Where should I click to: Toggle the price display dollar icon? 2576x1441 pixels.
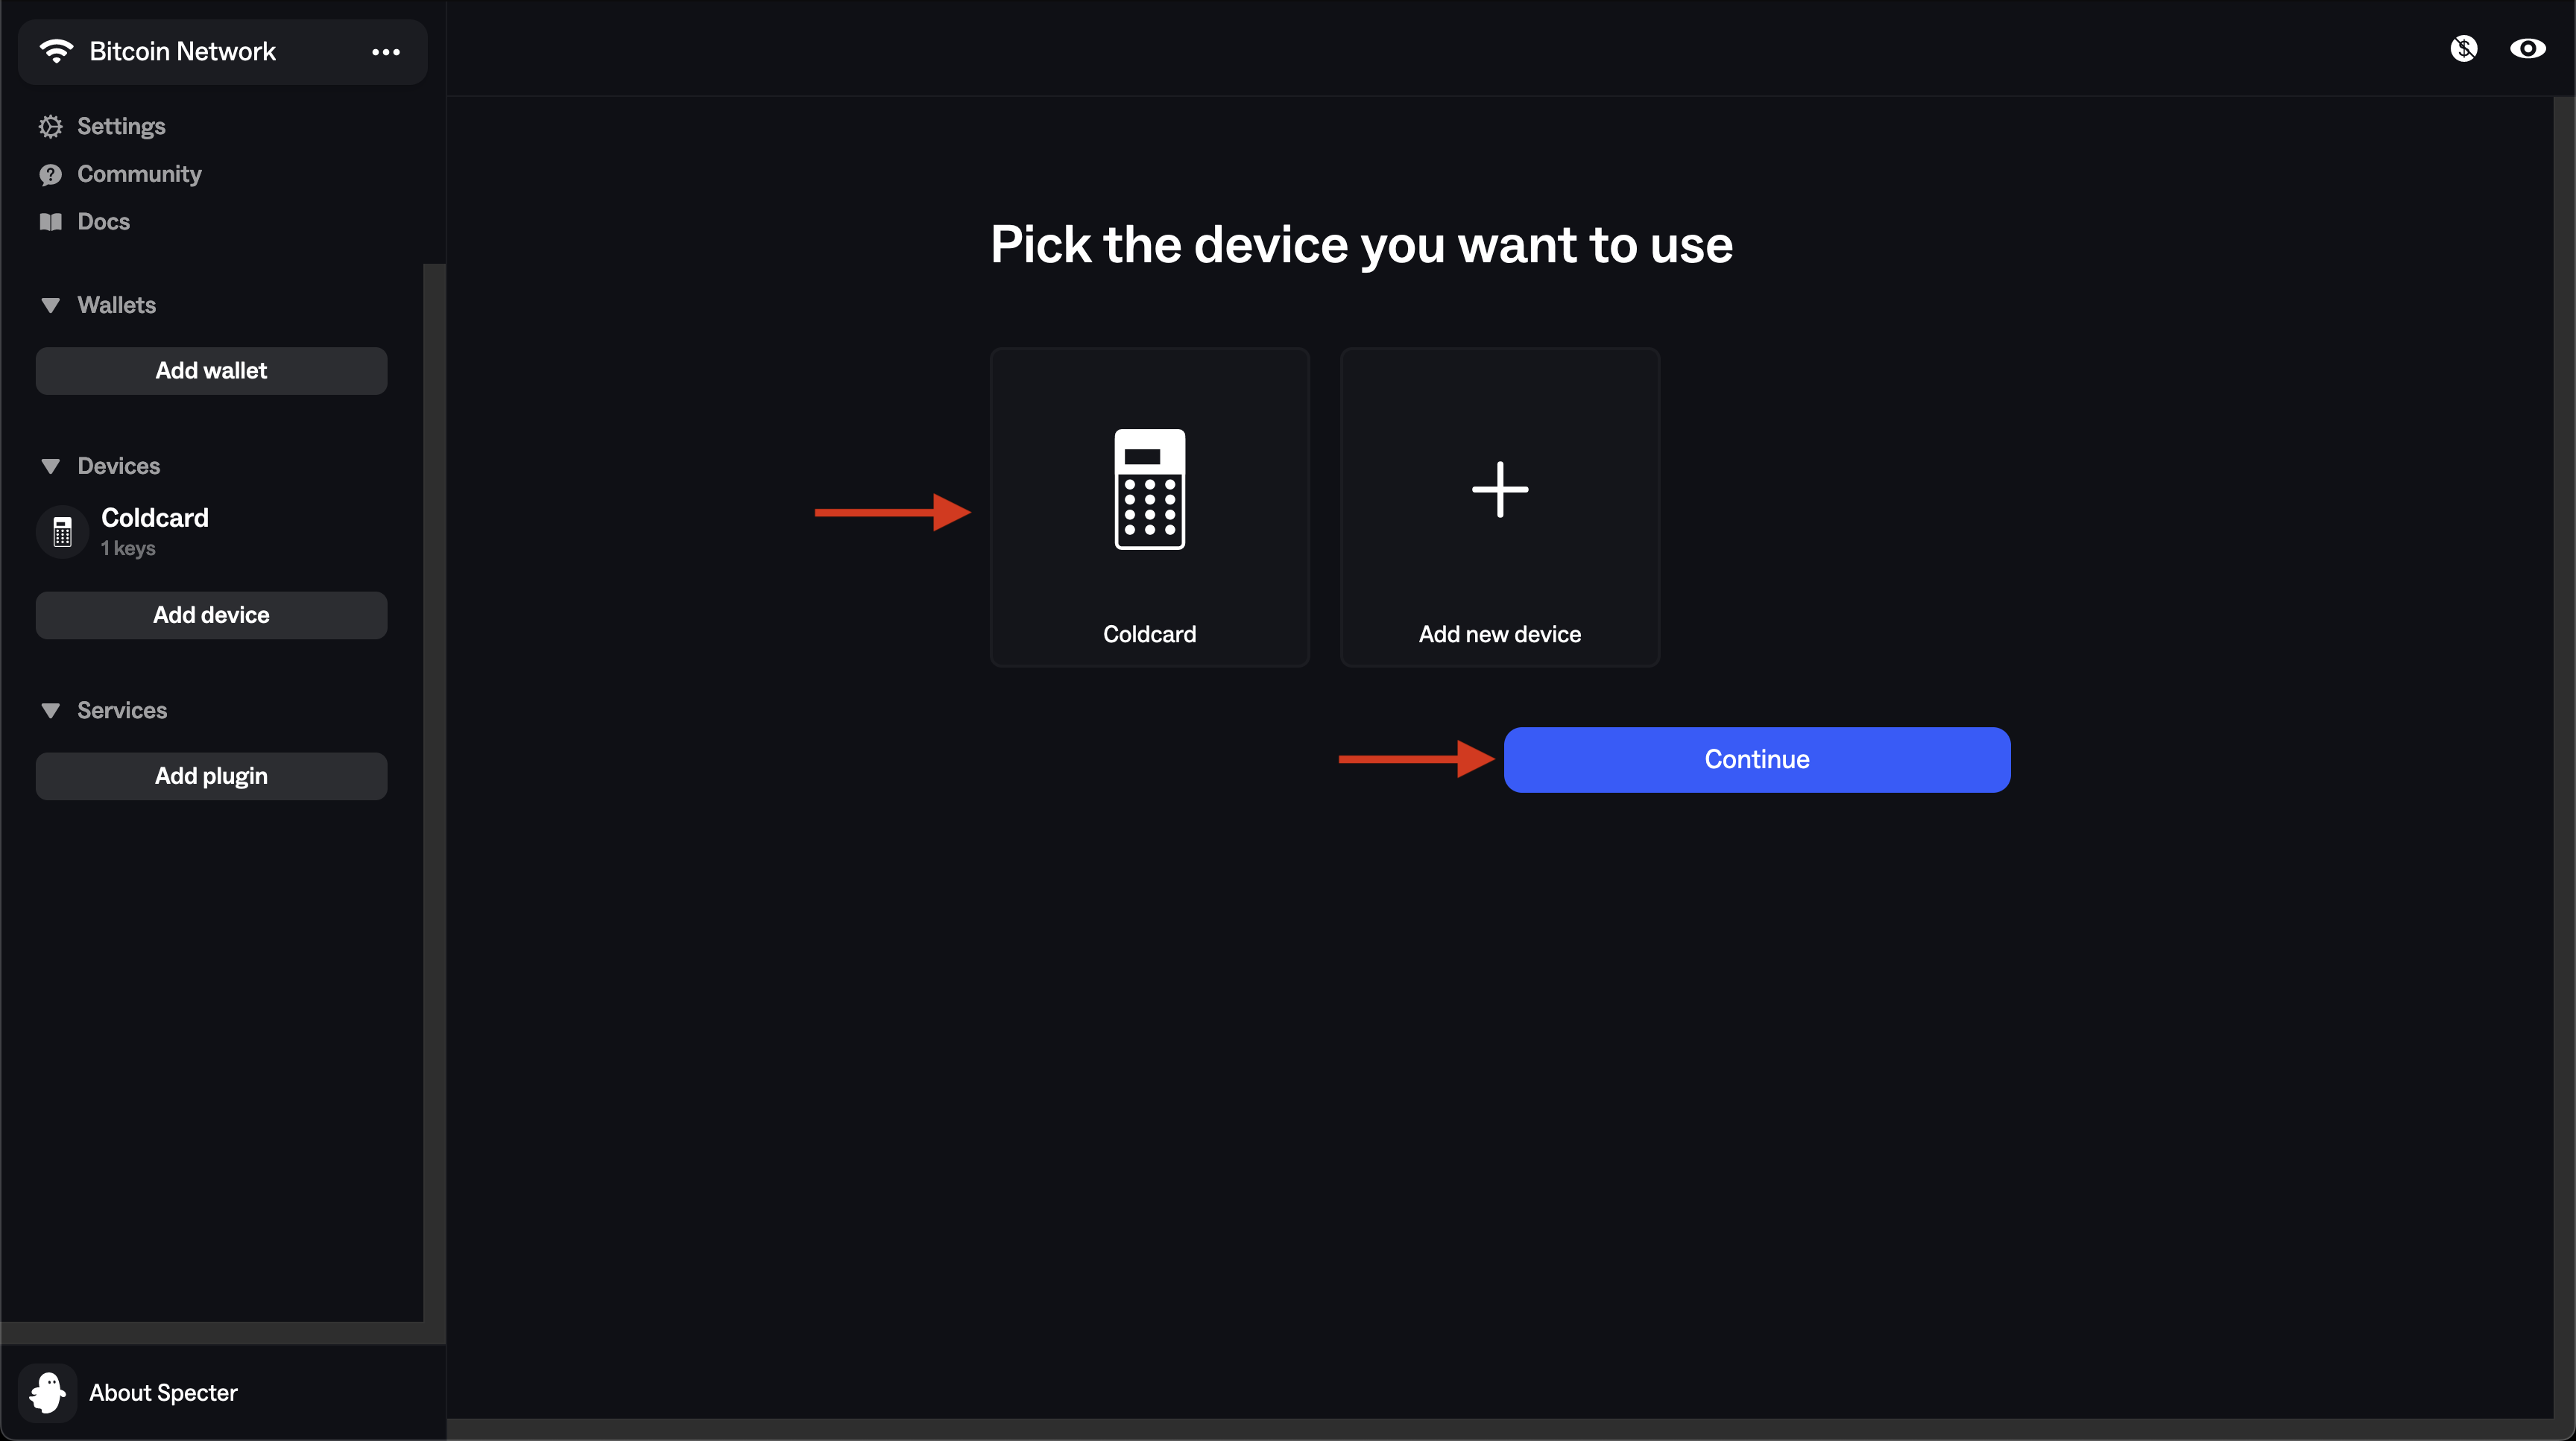coord(2464,48)
